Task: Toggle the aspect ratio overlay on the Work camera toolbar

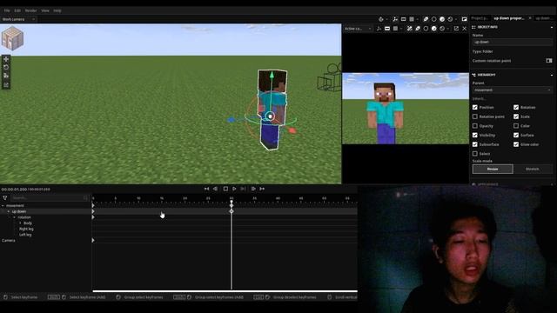Action: coord(403,19)
